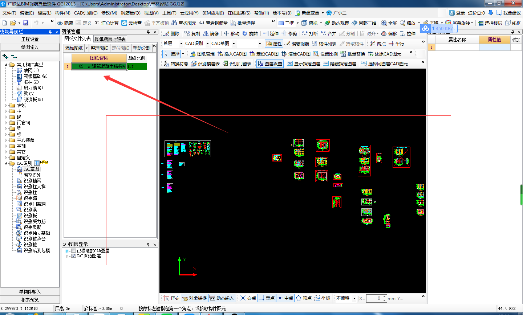Viewport: 523px width, 315px height.
Task: Expand 基础 tree node
Action: (6, 146)
